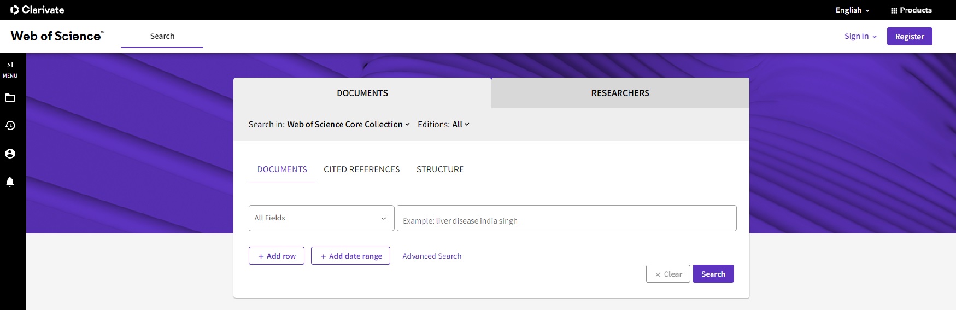Image resolution: width=956 pixels, height=310 pixels.
Task: Click the Clarivate logo
Action: pyautogui.click(x=37, y=10)
